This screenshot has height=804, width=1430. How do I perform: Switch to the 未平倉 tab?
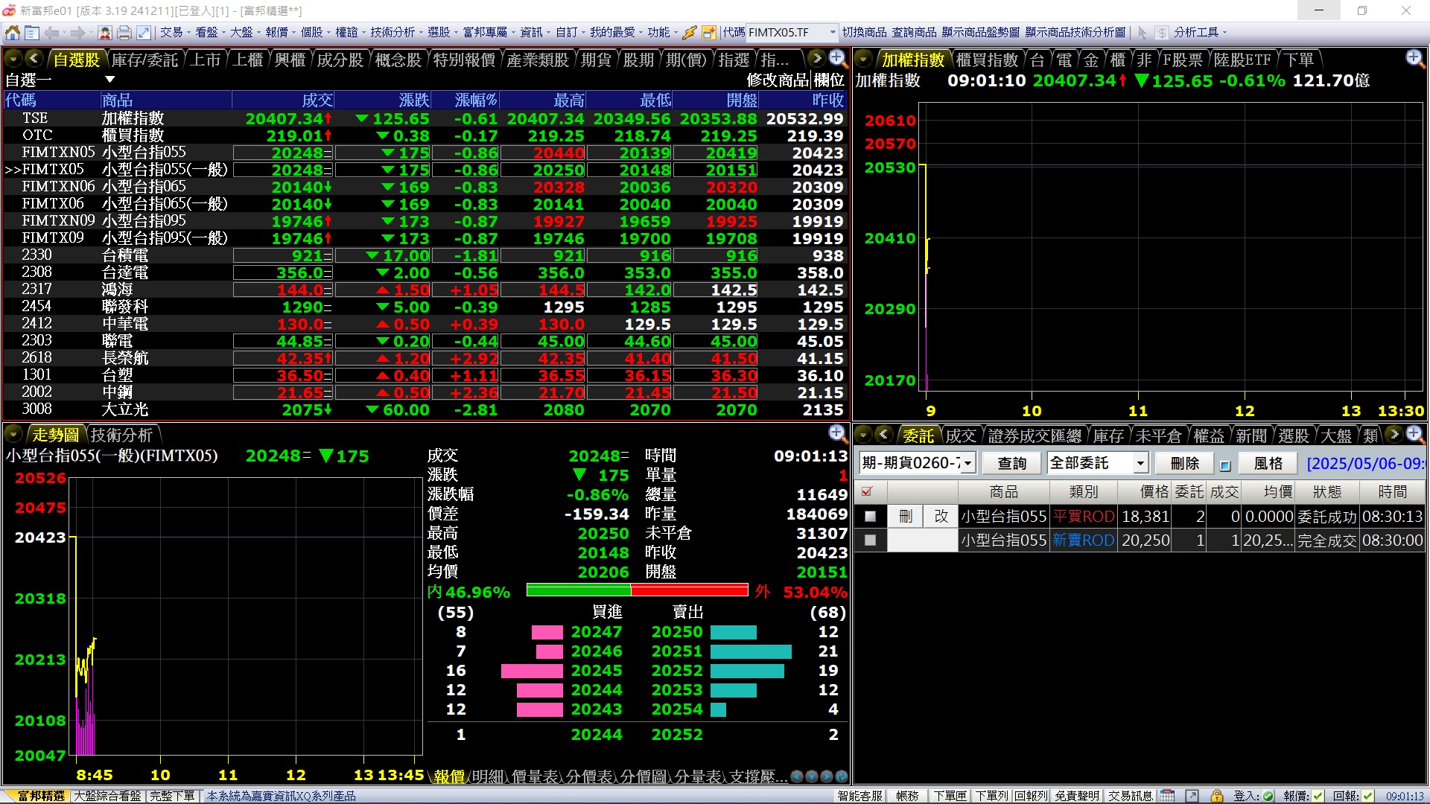coord(1158,435)
